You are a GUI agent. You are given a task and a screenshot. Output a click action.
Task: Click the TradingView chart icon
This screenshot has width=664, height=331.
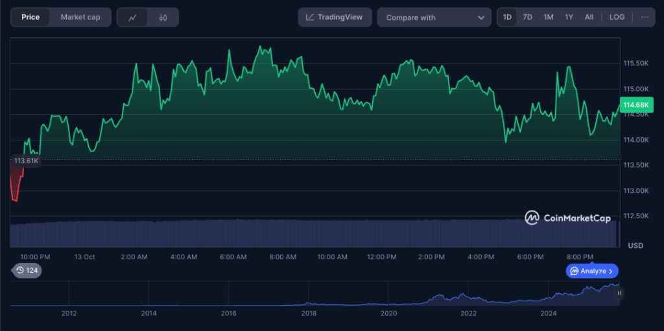point(311,17)
